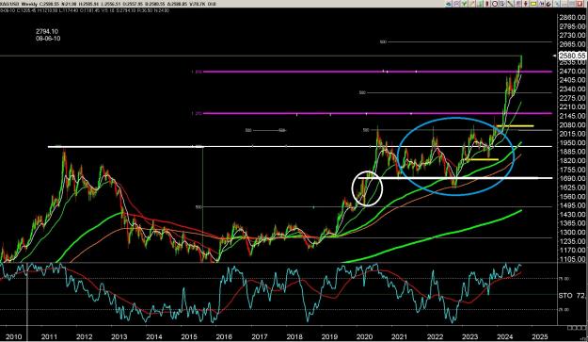Click the curved black arrow toolbar icon
Image resolution: width=588 pixels, height=342 pixels.
pos(548,4)
